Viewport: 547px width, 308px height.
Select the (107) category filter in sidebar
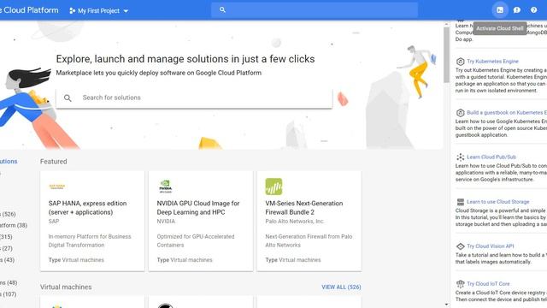click(x=9, y=294)
